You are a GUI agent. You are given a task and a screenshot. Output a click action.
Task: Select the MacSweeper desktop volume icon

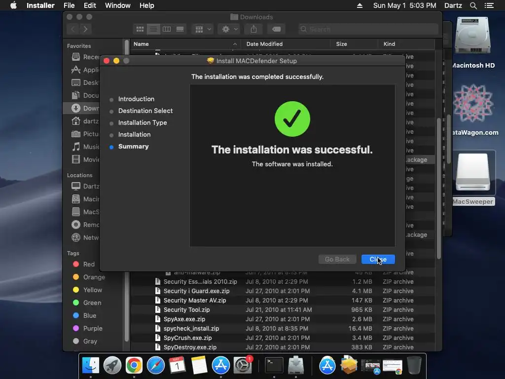click(x=473, y=172)
